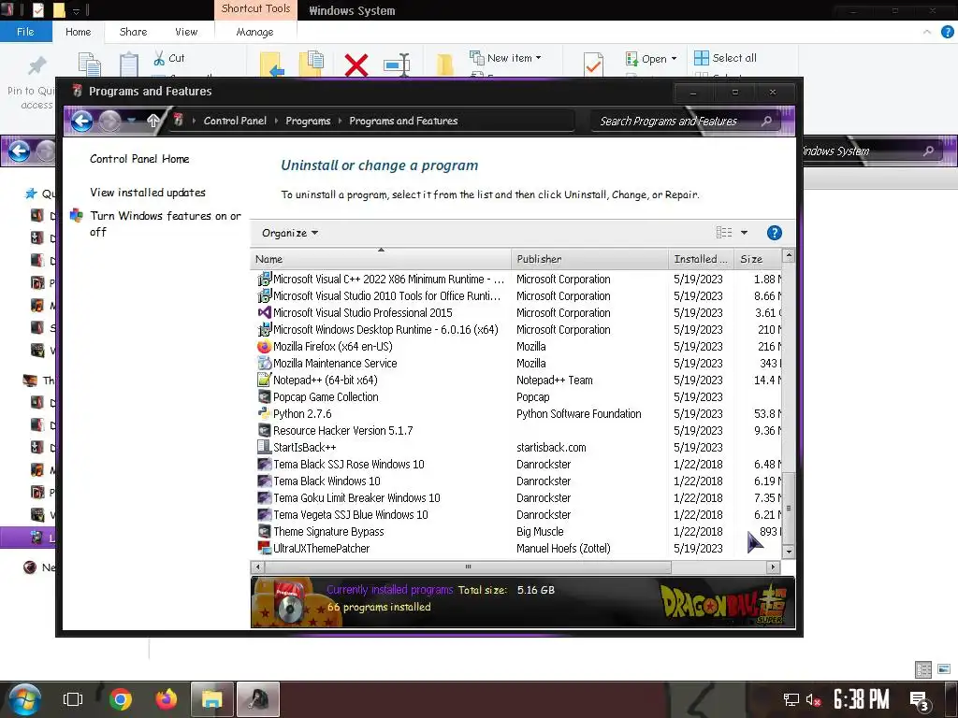Click Rename icon in Explorer ribbon

397,65
